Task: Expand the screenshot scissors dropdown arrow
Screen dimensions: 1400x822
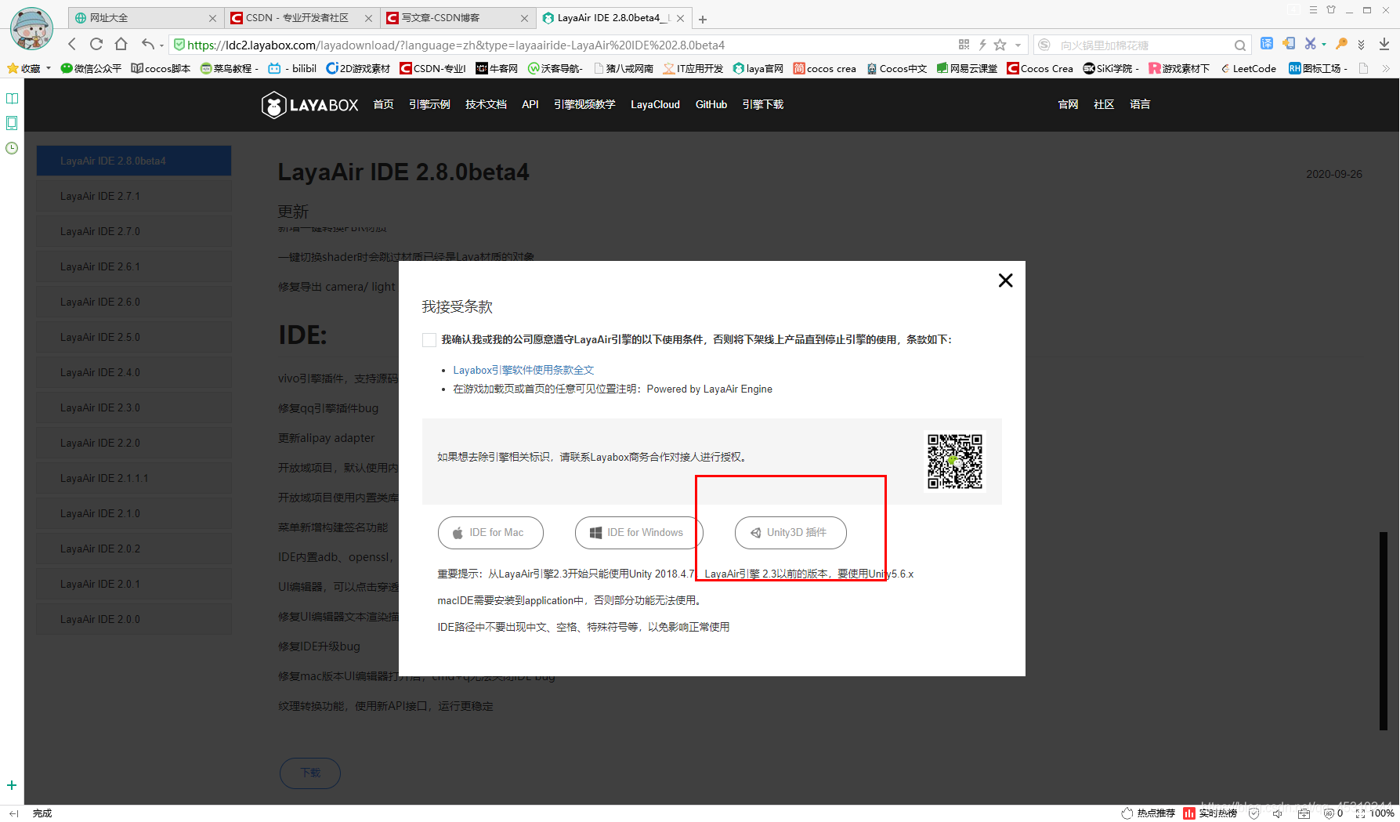Action: coord(1324,45)
